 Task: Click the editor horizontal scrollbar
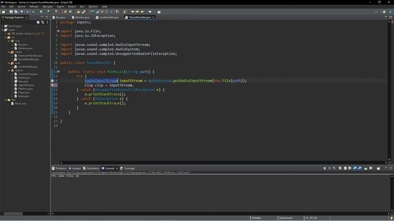tap(223, 163)
